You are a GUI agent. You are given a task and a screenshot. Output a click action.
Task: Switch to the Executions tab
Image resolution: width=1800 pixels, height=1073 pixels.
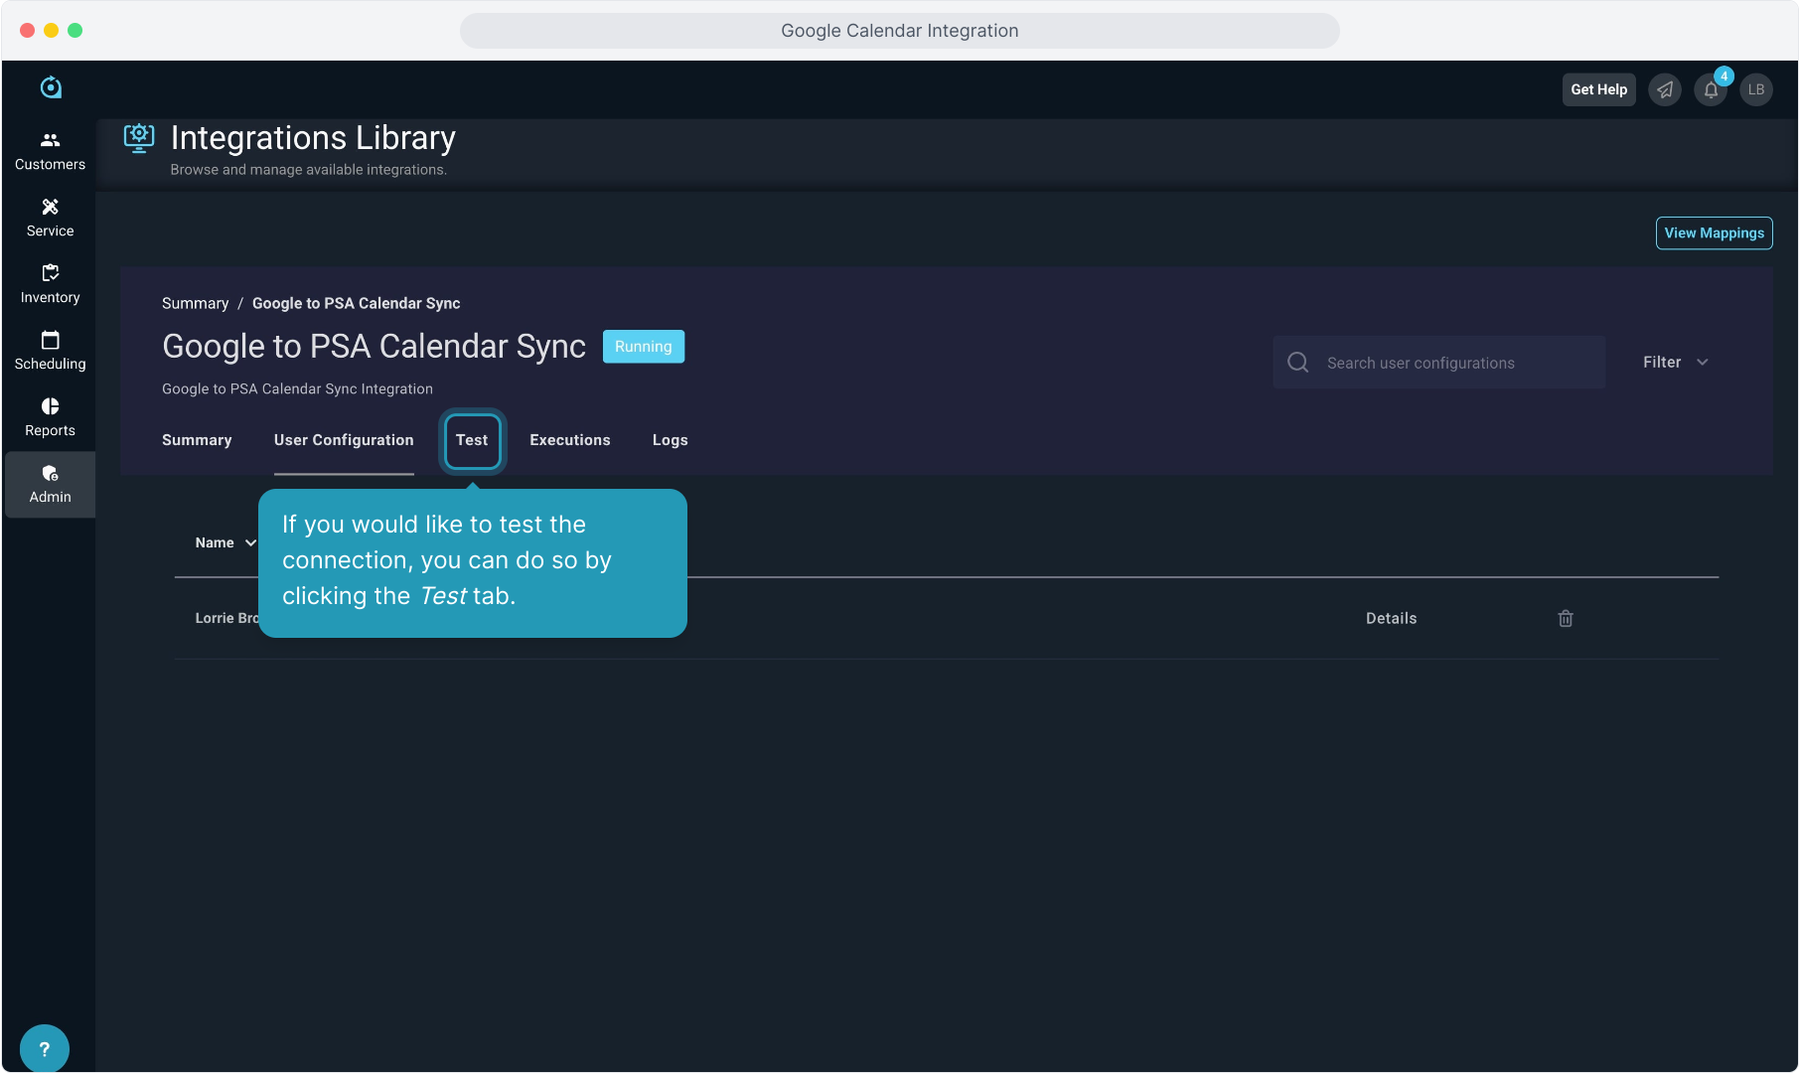coord(569,440)
